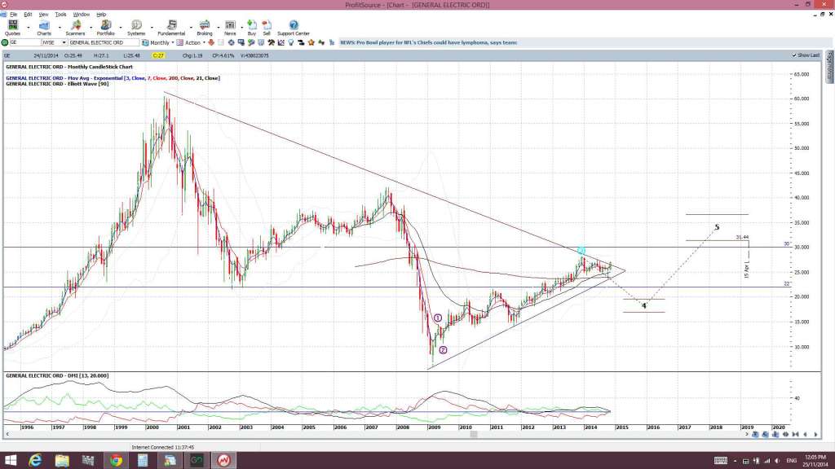Screen dimensions: 835x469
Task: Open the Fundamental analysis tool
Action: tap(171, 28)
